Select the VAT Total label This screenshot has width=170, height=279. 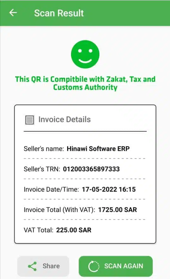(39, 230)
